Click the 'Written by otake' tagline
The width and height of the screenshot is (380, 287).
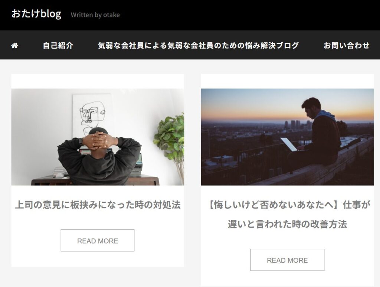click(95, 15)
